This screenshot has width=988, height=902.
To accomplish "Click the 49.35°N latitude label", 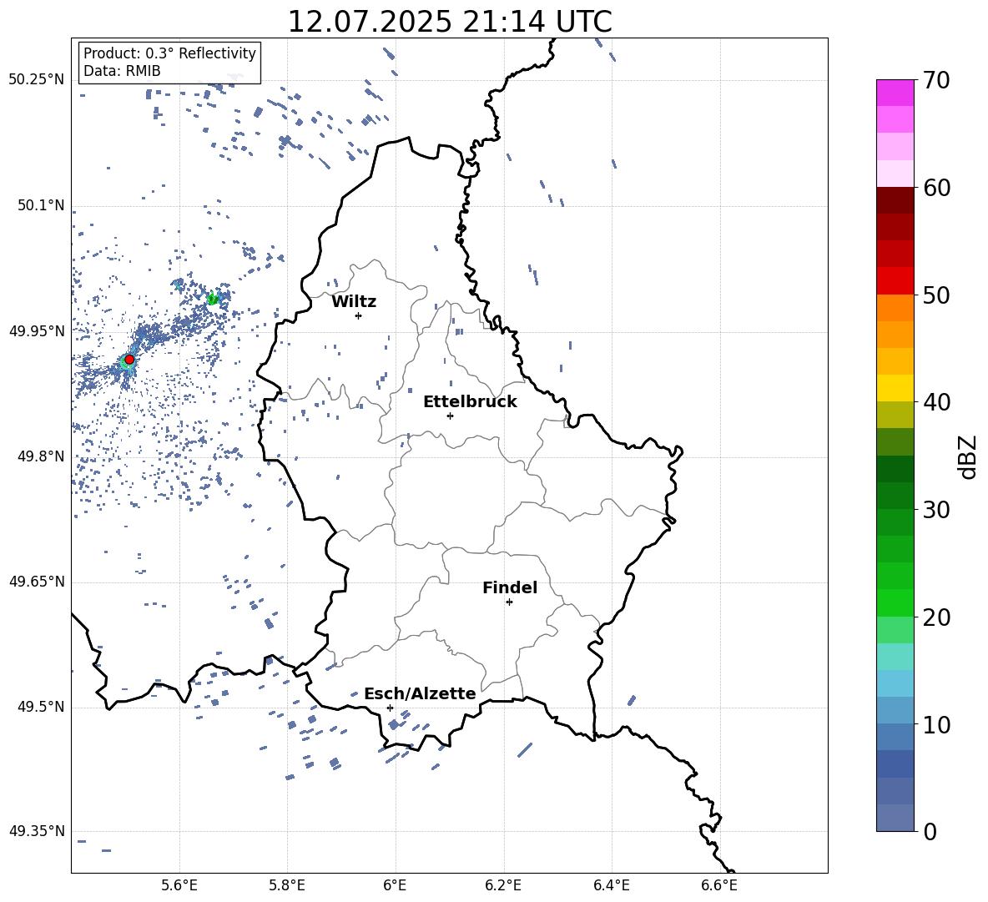I will coord(37,831).
